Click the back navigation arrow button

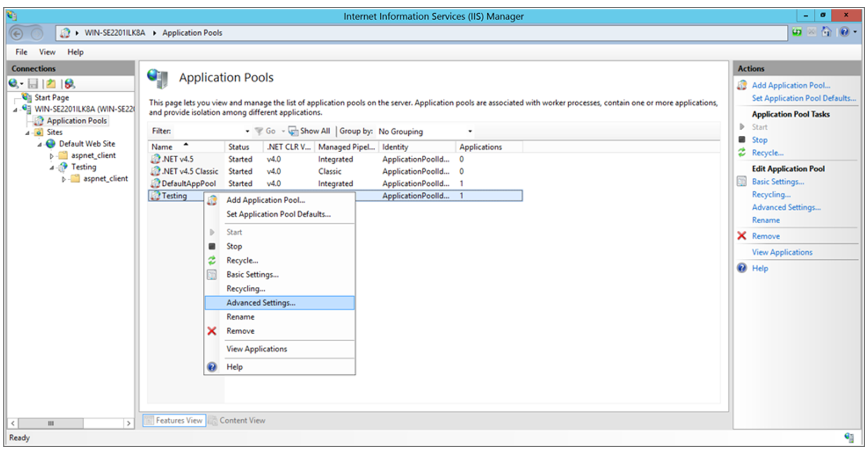[x=17, y=34]
